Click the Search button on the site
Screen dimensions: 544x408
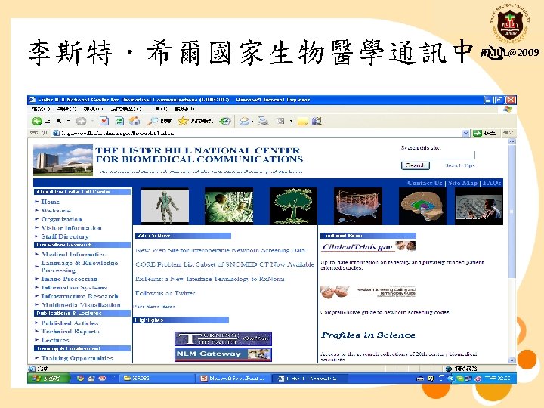click(x=416, y=165)
